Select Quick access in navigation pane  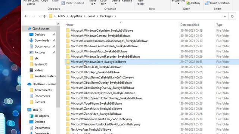tap(39, 28)
